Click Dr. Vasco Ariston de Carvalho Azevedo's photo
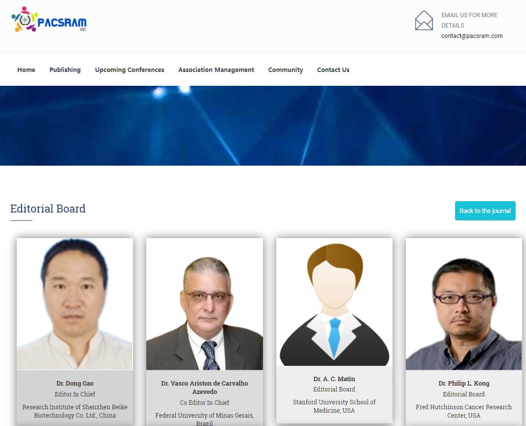526x426 pixels. (x=204, y=304)
